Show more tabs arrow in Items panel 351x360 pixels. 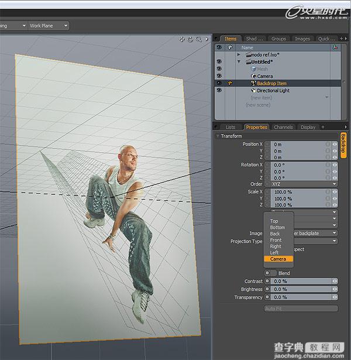(x=346, y=39)
